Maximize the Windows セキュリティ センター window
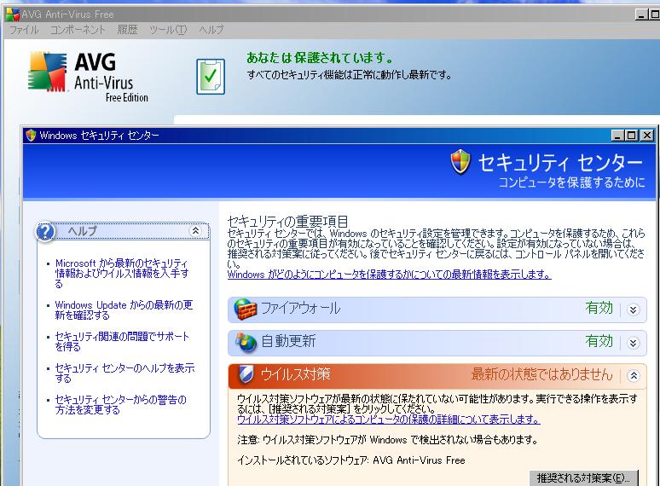The width and height of the screenshot is (660, 486). (631, 136)
